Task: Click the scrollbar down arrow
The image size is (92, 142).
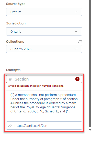Action: tap(90, 130)
